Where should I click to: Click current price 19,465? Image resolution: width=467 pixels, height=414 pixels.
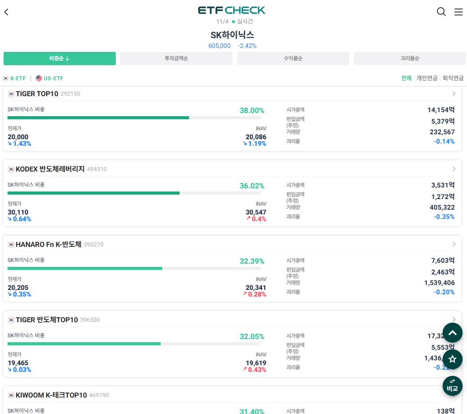(x=18, y=363)
